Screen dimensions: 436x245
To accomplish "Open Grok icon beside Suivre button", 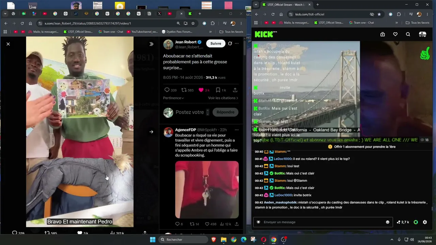I will (230, 44).
